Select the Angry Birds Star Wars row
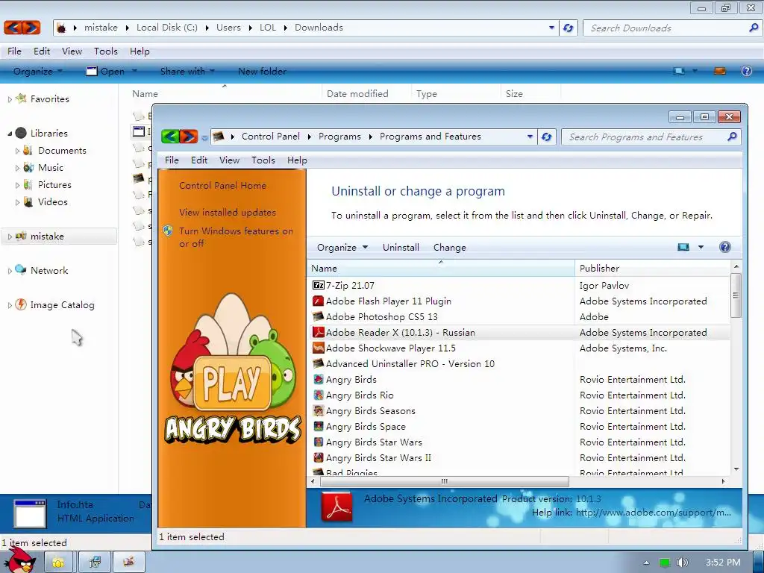Image resolution: width=764 pixels, height=573 pixels. [520, 442]
